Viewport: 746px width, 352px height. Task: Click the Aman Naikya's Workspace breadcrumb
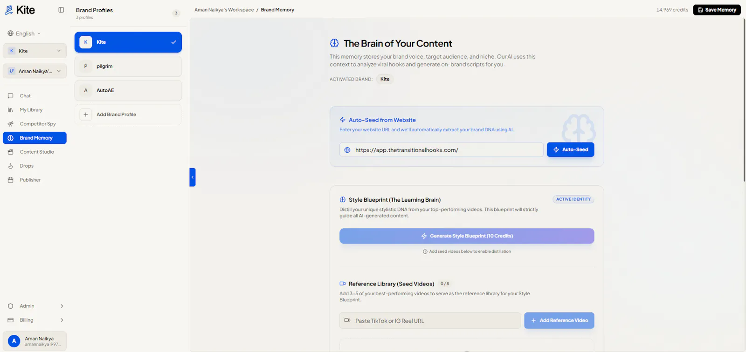coord(224,10)
